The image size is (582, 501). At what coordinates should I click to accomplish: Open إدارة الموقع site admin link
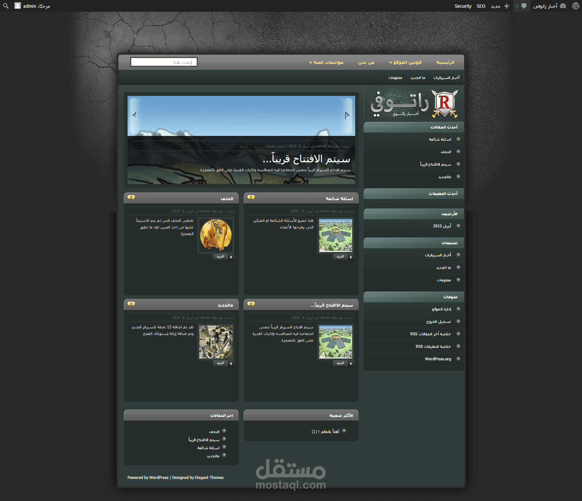pyautogui.click(x=442, y=309)
